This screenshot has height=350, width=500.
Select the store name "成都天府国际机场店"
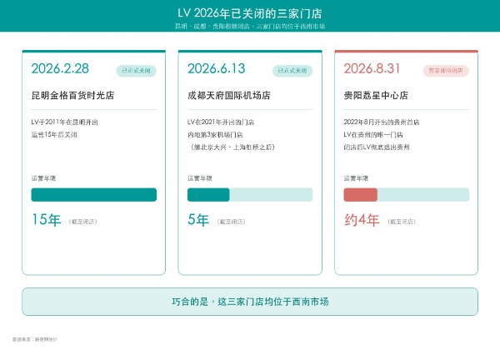[229, 95]
